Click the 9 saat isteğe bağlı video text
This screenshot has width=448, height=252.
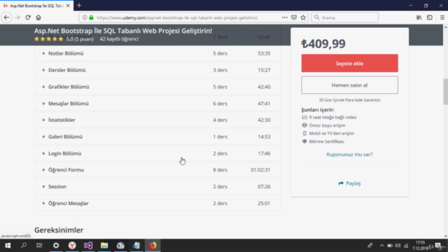click(332, 118)
